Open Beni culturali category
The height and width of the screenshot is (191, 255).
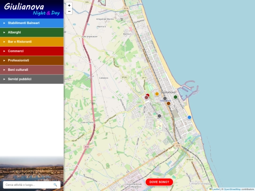(32, 70)
